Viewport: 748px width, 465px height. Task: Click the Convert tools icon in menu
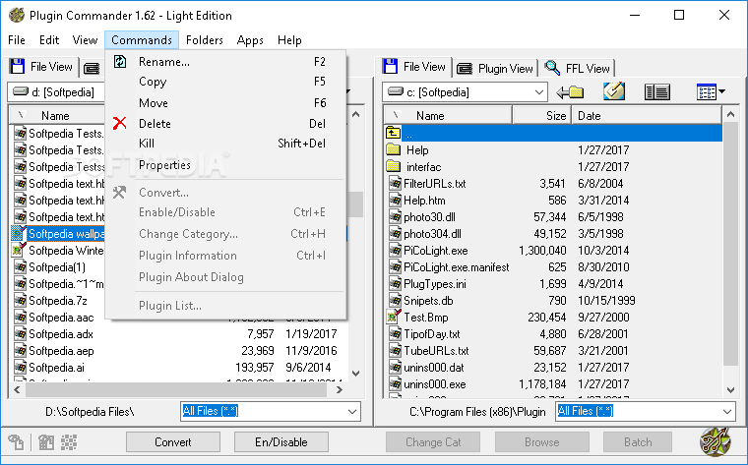pos(119,192)
